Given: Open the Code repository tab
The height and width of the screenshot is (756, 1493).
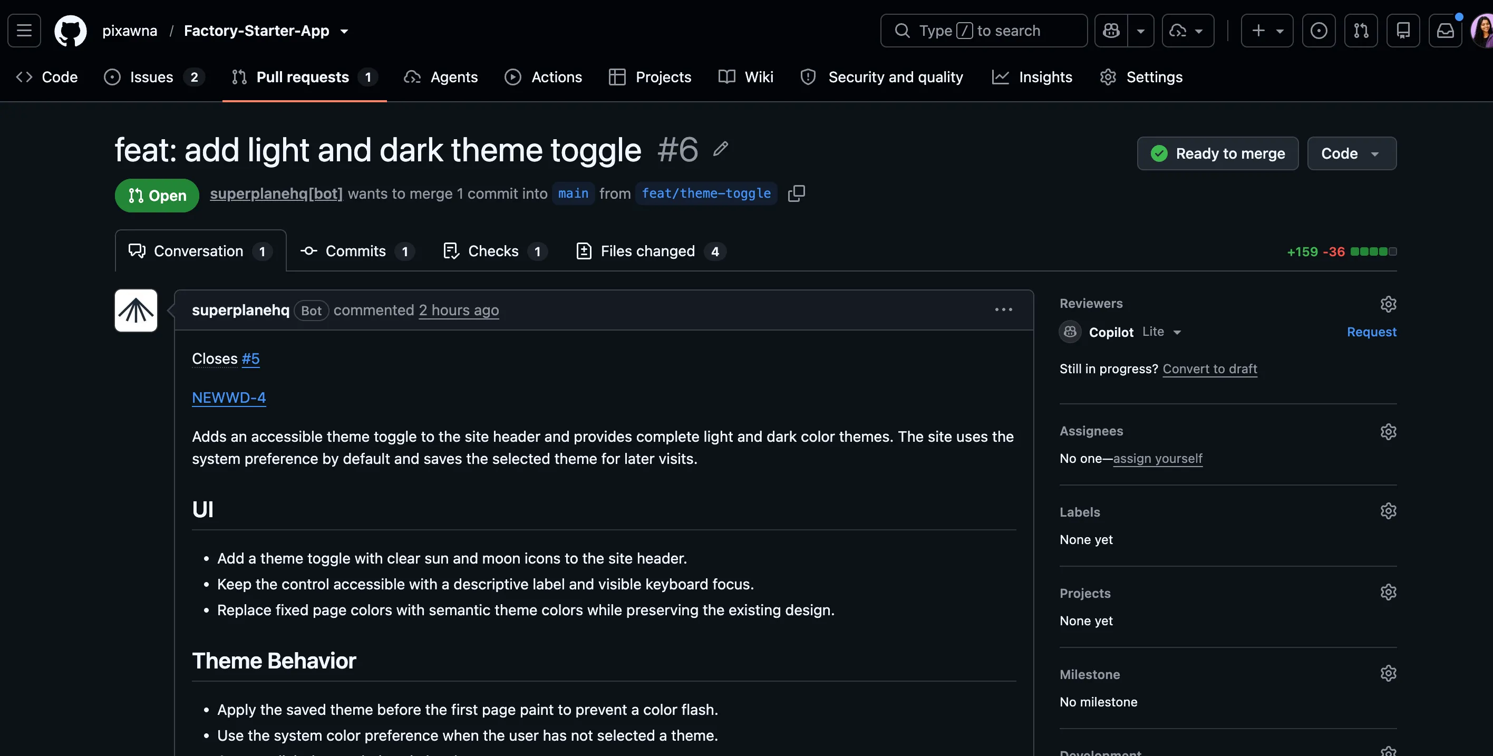Looking at the screenshot, I should (x=47, y=77).
